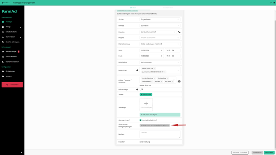Open the Status dropdown Zugewiesen
Image resolution: width=276 pixels, height=155 pixels.
coord(160,19)
